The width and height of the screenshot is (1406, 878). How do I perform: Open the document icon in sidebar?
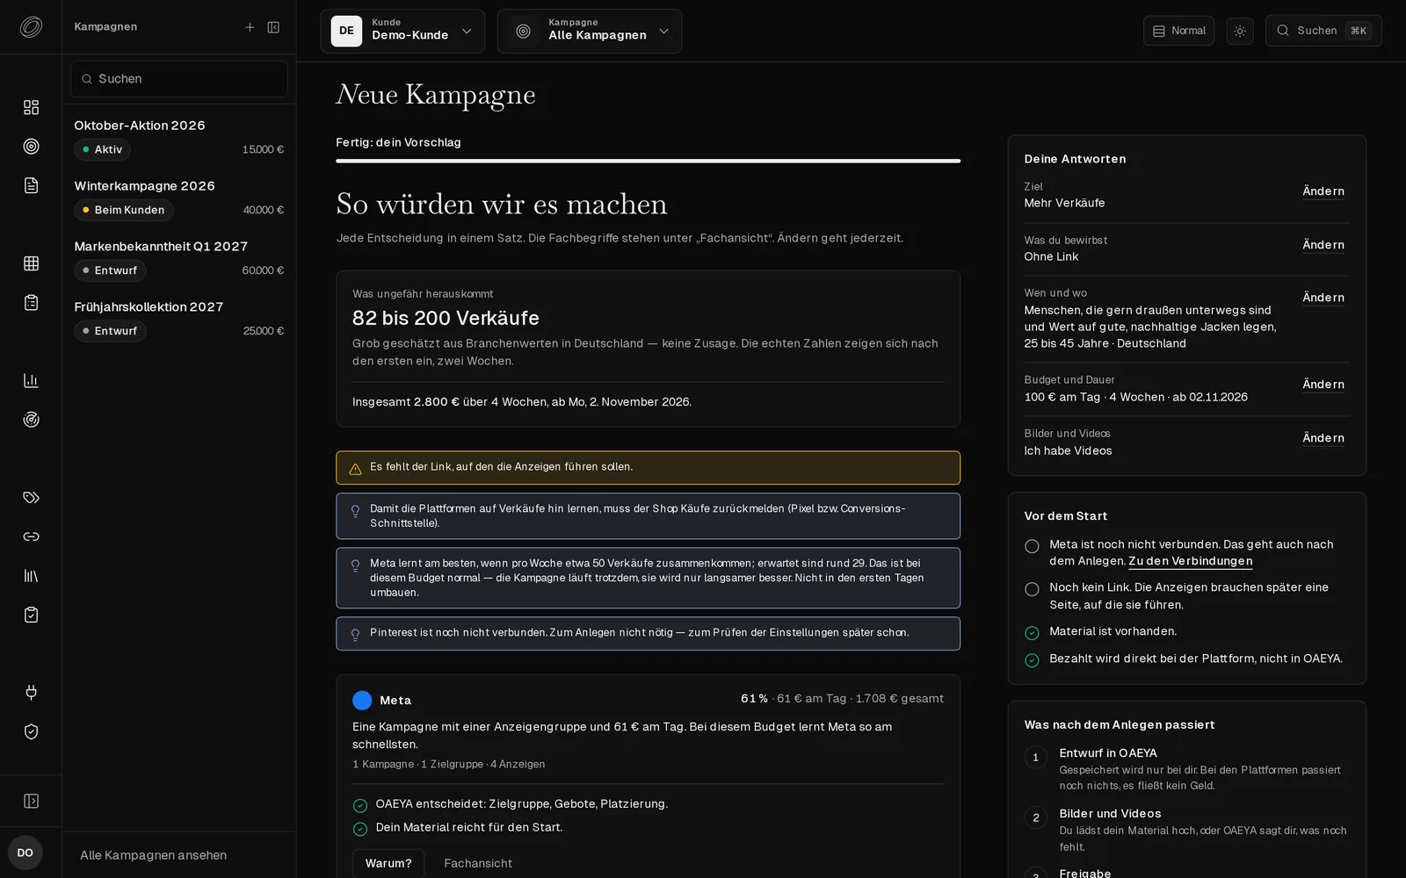pyautogui.click(x=31, y=185)
